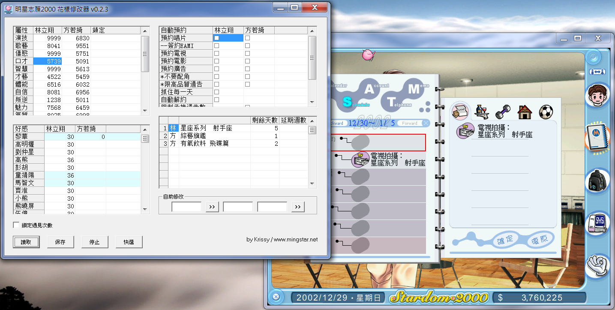Check 預約廣告 box for 林立翔
This screenshot has width=615, height=310.
217,69
